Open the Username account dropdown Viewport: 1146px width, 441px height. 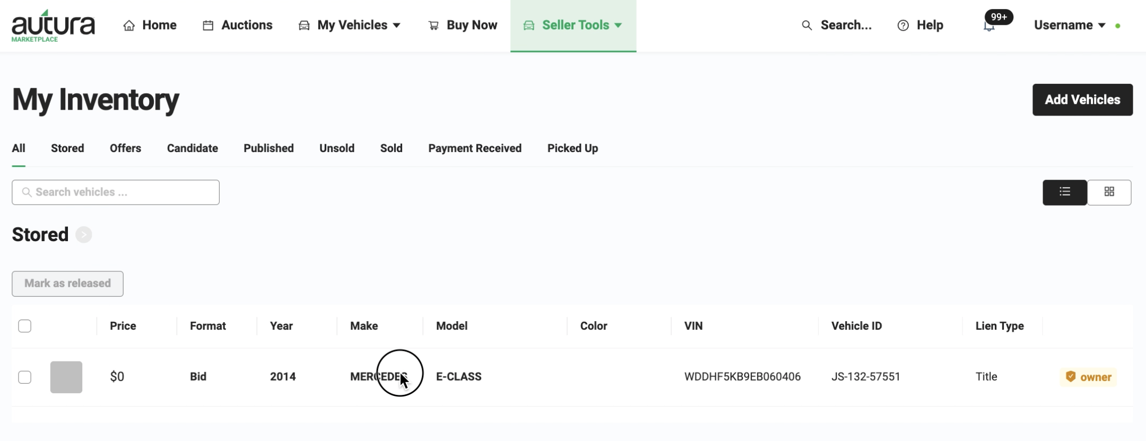click(x=1070, y=25)
